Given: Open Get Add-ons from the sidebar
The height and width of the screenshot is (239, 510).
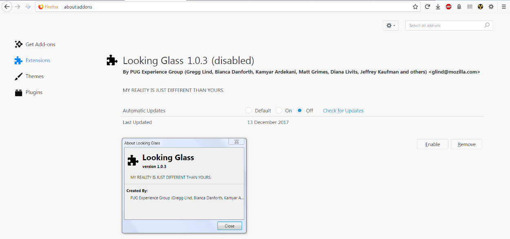Looking at the screenshot, I should 40,44.
